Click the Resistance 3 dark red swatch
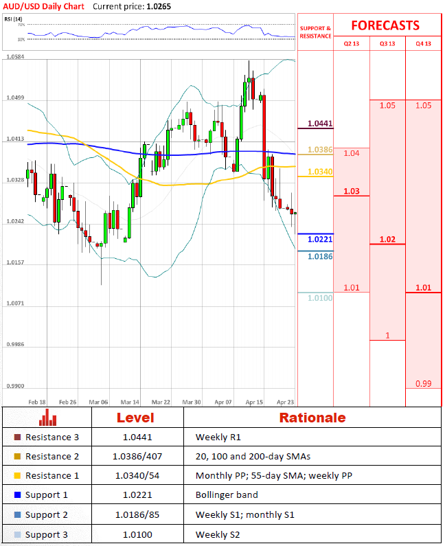 17,437
